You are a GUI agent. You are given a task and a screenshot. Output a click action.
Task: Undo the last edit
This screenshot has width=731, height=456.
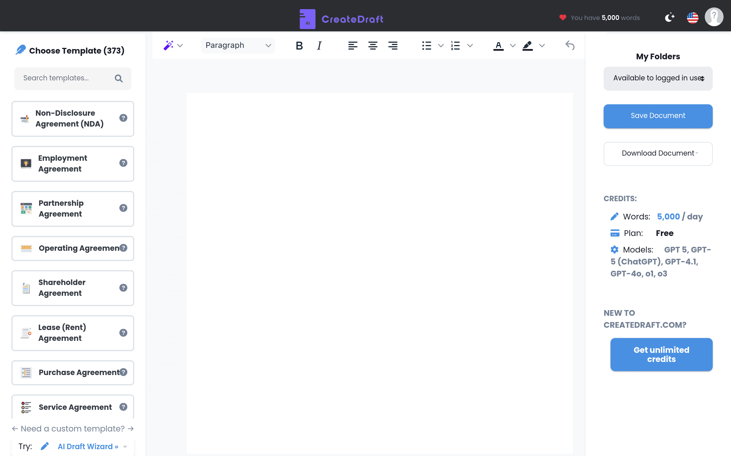pos(570,46)
